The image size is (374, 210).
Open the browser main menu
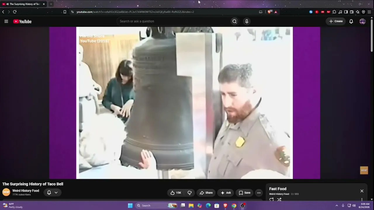click(369, 12)
